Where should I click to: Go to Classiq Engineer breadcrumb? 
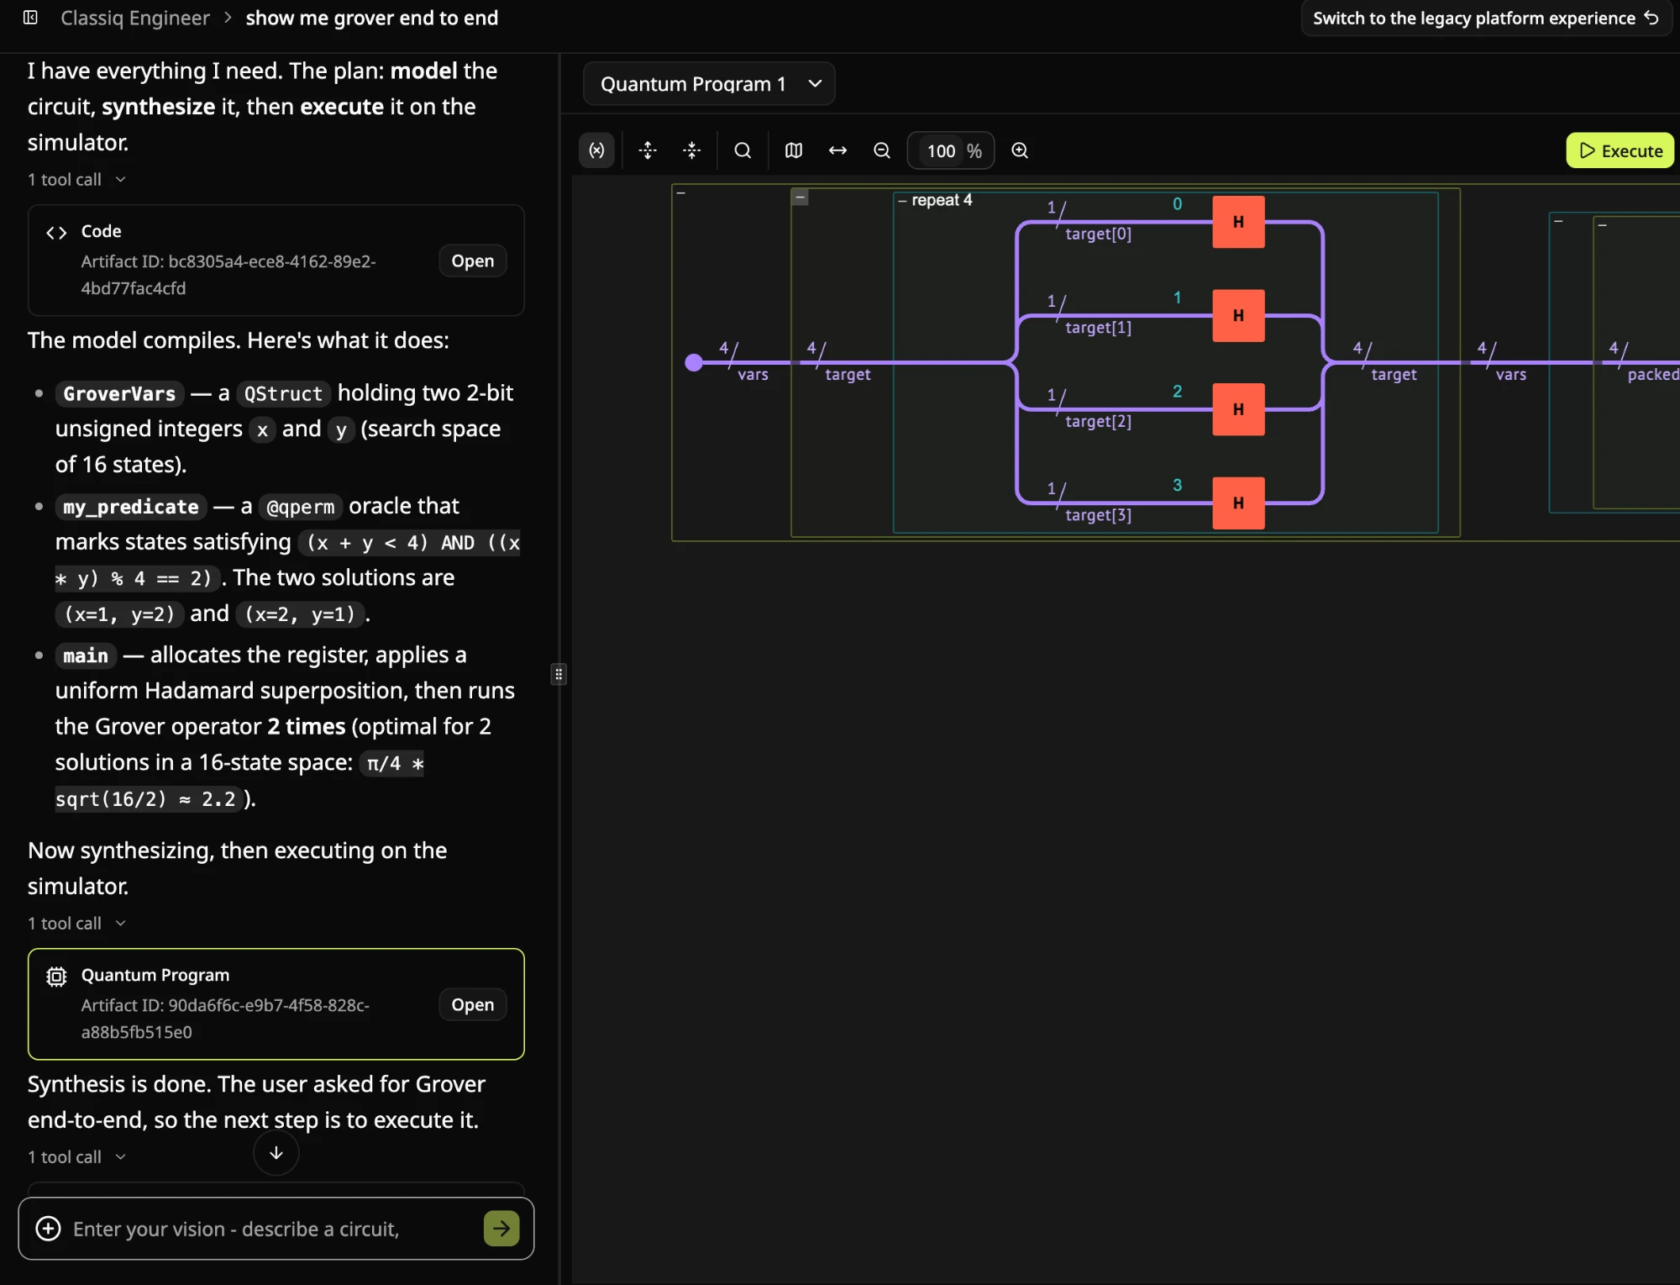(134, 18)
